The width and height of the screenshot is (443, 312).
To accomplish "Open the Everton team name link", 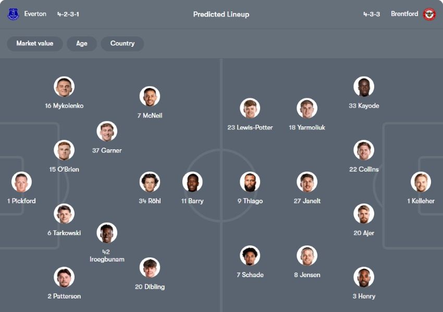I will (35, 14).
